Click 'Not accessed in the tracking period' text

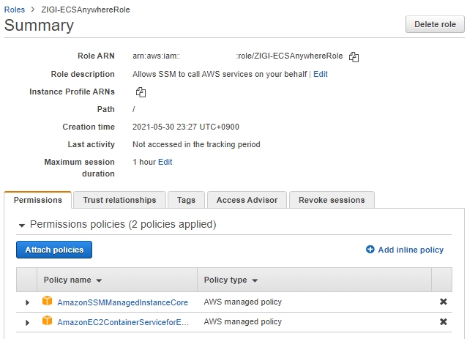[x=196, y=144]
